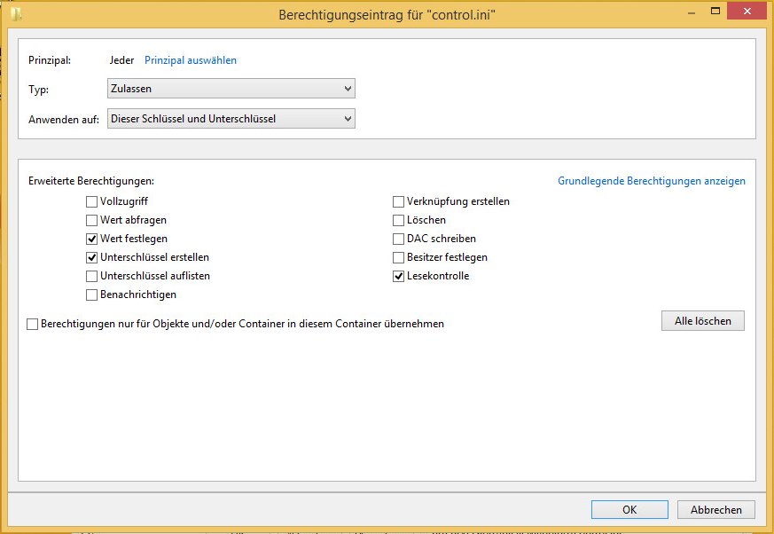774x534 pixels.
Task: Click 'Grundlegende Berechtigungen anzeigen' link
Action: (651, 181)
